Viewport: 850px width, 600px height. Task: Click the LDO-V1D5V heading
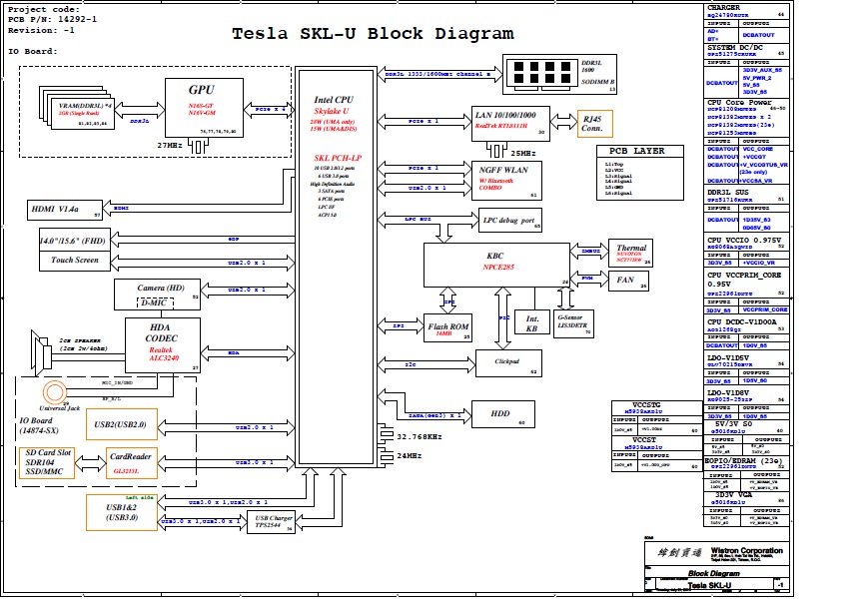coord(728,357)
